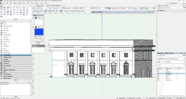Choose the Sphere tool
This screenshot has width=186, height=99.
click(x=5, y=44)
